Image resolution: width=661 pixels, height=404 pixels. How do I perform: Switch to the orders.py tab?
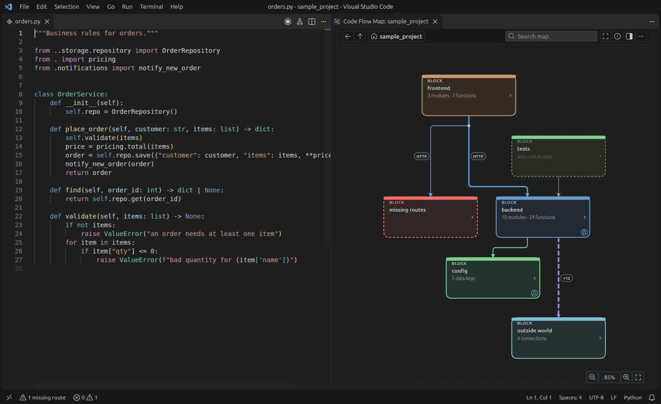point(28,22)
